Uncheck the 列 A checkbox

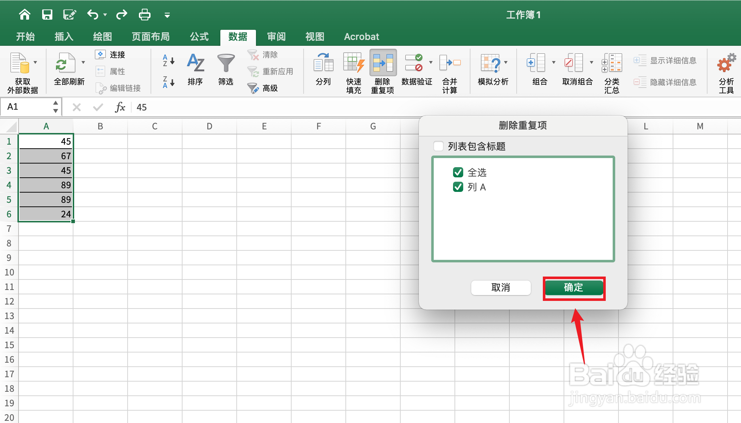click(x=458, y=187)
